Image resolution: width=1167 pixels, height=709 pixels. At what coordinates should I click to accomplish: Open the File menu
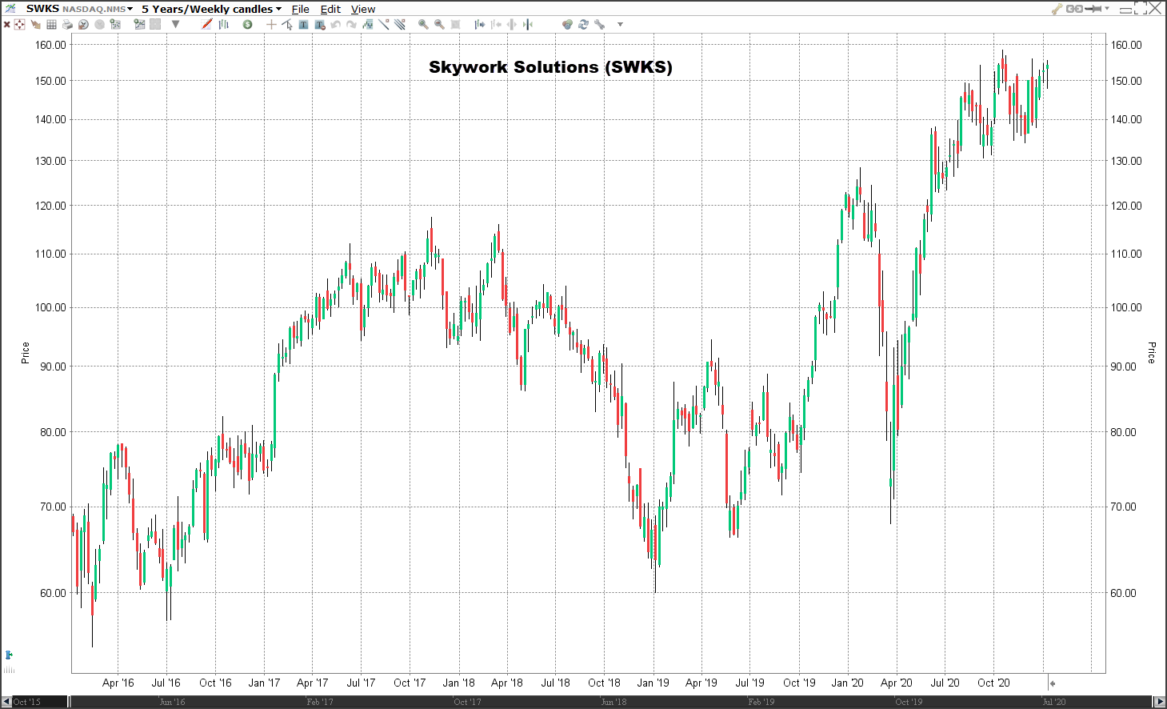click(300, 9)
